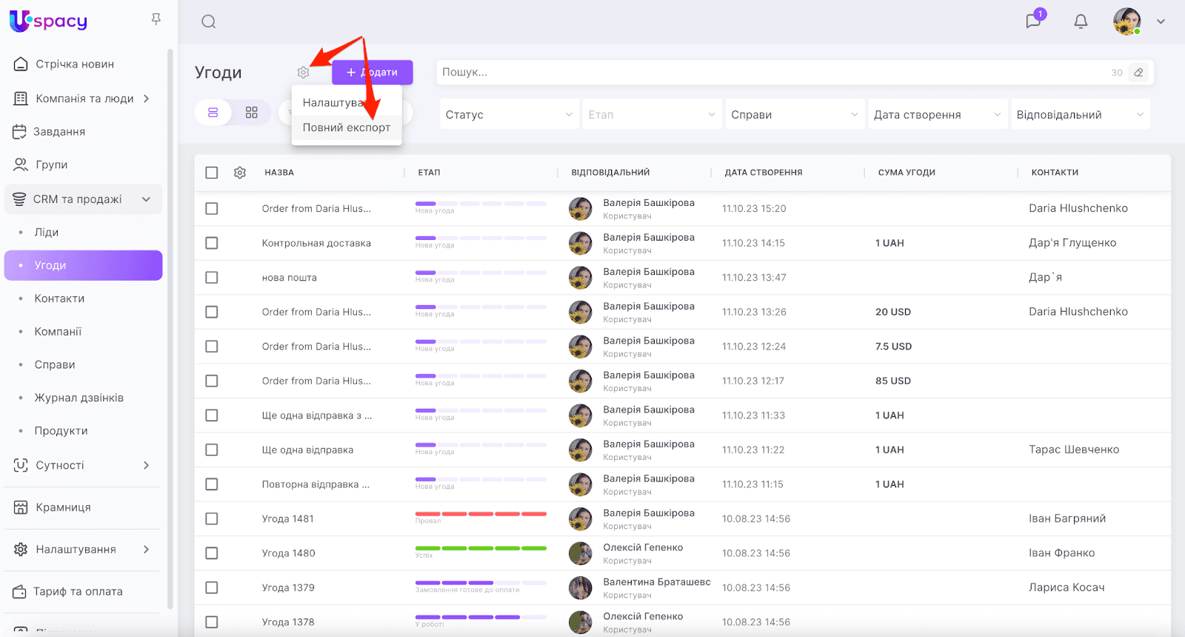Viewport: 1185px width, 637px height.
Task: Open table column settings gear icon
Action: click(x=240, y=173)
